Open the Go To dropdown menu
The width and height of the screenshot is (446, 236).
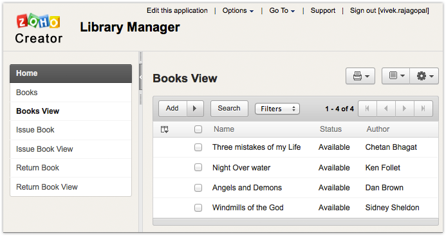pos(282,11)
